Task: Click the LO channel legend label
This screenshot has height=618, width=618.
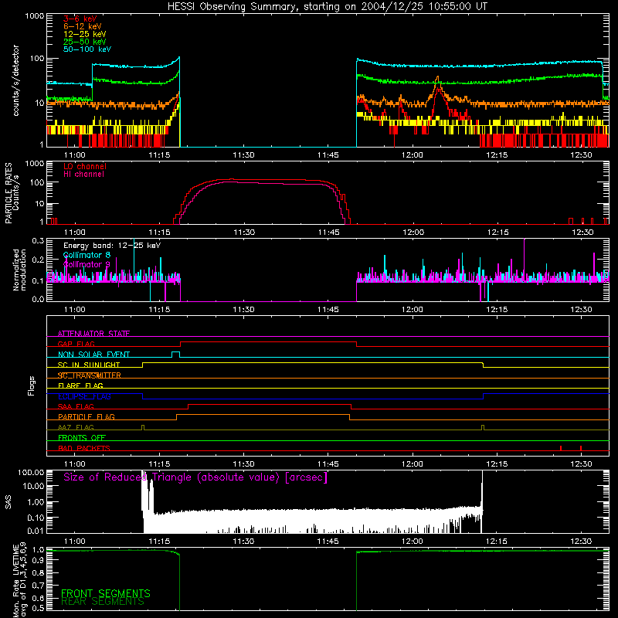Action: (85, 166)
